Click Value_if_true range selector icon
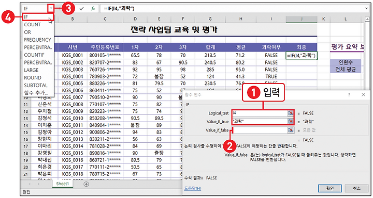The image size is (373, 198). coord(291,122)
